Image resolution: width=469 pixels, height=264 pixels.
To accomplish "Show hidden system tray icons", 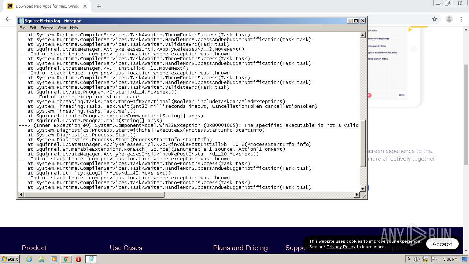I will [409, 259].
